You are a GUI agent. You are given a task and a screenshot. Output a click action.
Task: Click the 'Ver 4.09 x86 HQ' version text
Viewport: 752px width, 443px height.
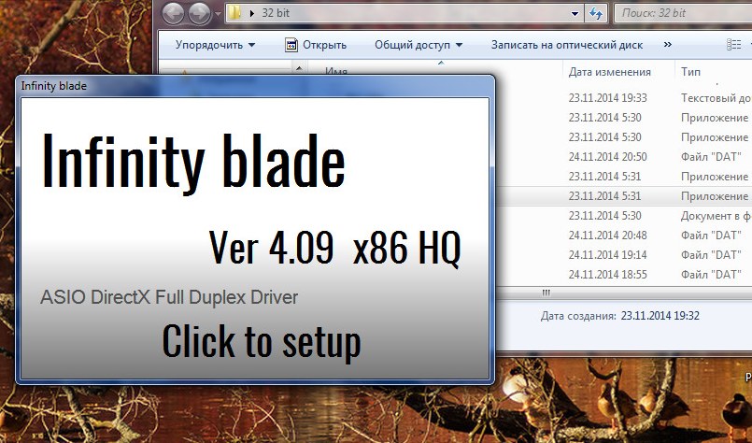tap(334, 249)
